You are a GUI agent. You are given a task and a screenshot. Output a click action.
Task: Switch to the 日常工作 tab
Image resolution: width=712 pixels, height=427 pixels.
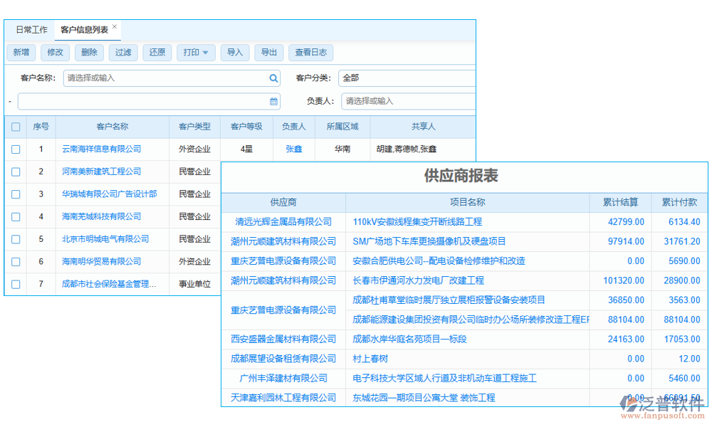(x=33, y=30)
